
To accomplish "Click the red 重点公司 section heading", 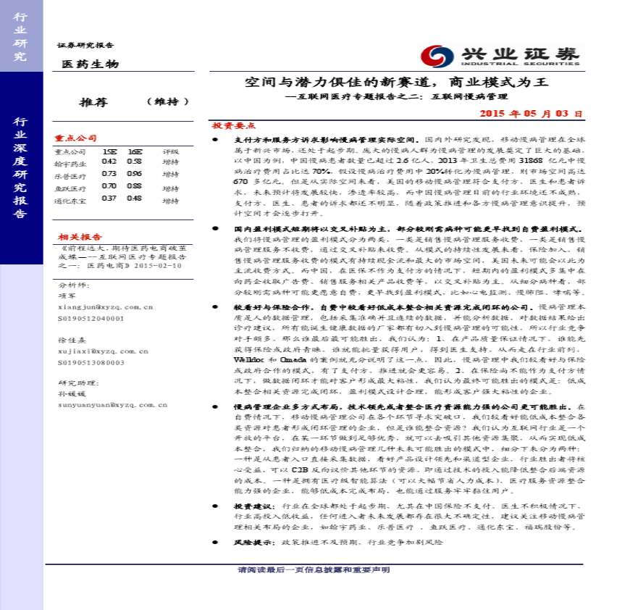I will pyautogui.click(x=75, y=138).
